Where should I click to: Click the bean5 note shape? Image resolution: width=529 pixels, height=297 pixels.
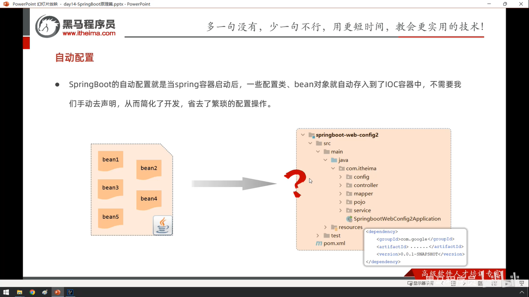click(110, 218)
